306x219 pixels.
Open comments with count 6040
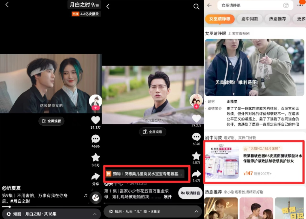pyautogui.click(x=196, y=137)
